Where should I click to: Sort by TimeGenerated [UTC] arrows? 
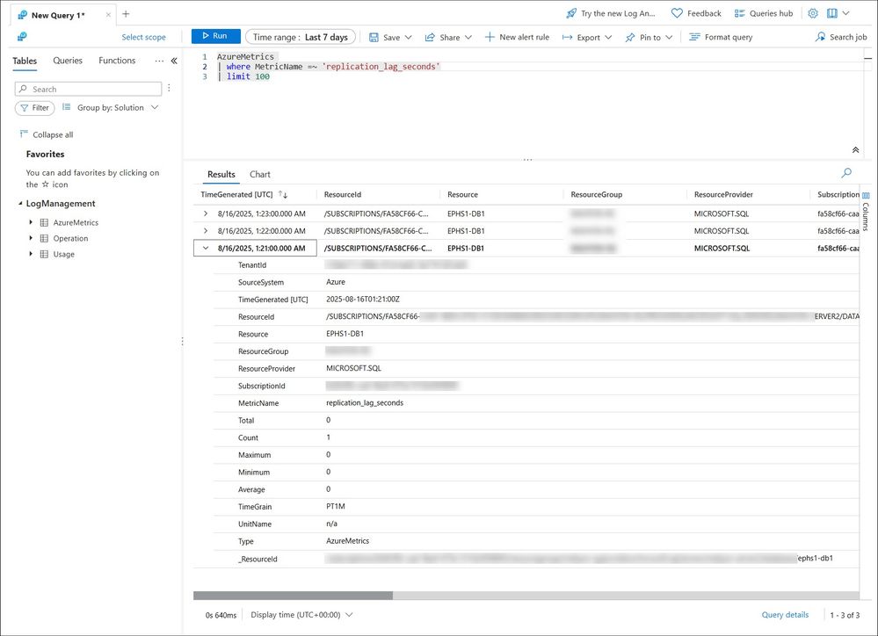tap(283, 194)
